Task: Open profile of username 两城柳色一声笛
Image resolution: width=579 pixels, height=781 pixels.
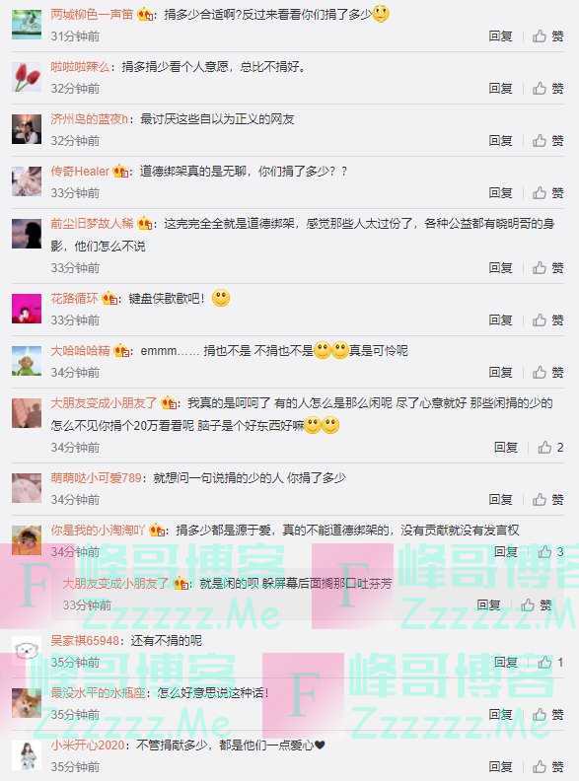Action: [92, 15]
